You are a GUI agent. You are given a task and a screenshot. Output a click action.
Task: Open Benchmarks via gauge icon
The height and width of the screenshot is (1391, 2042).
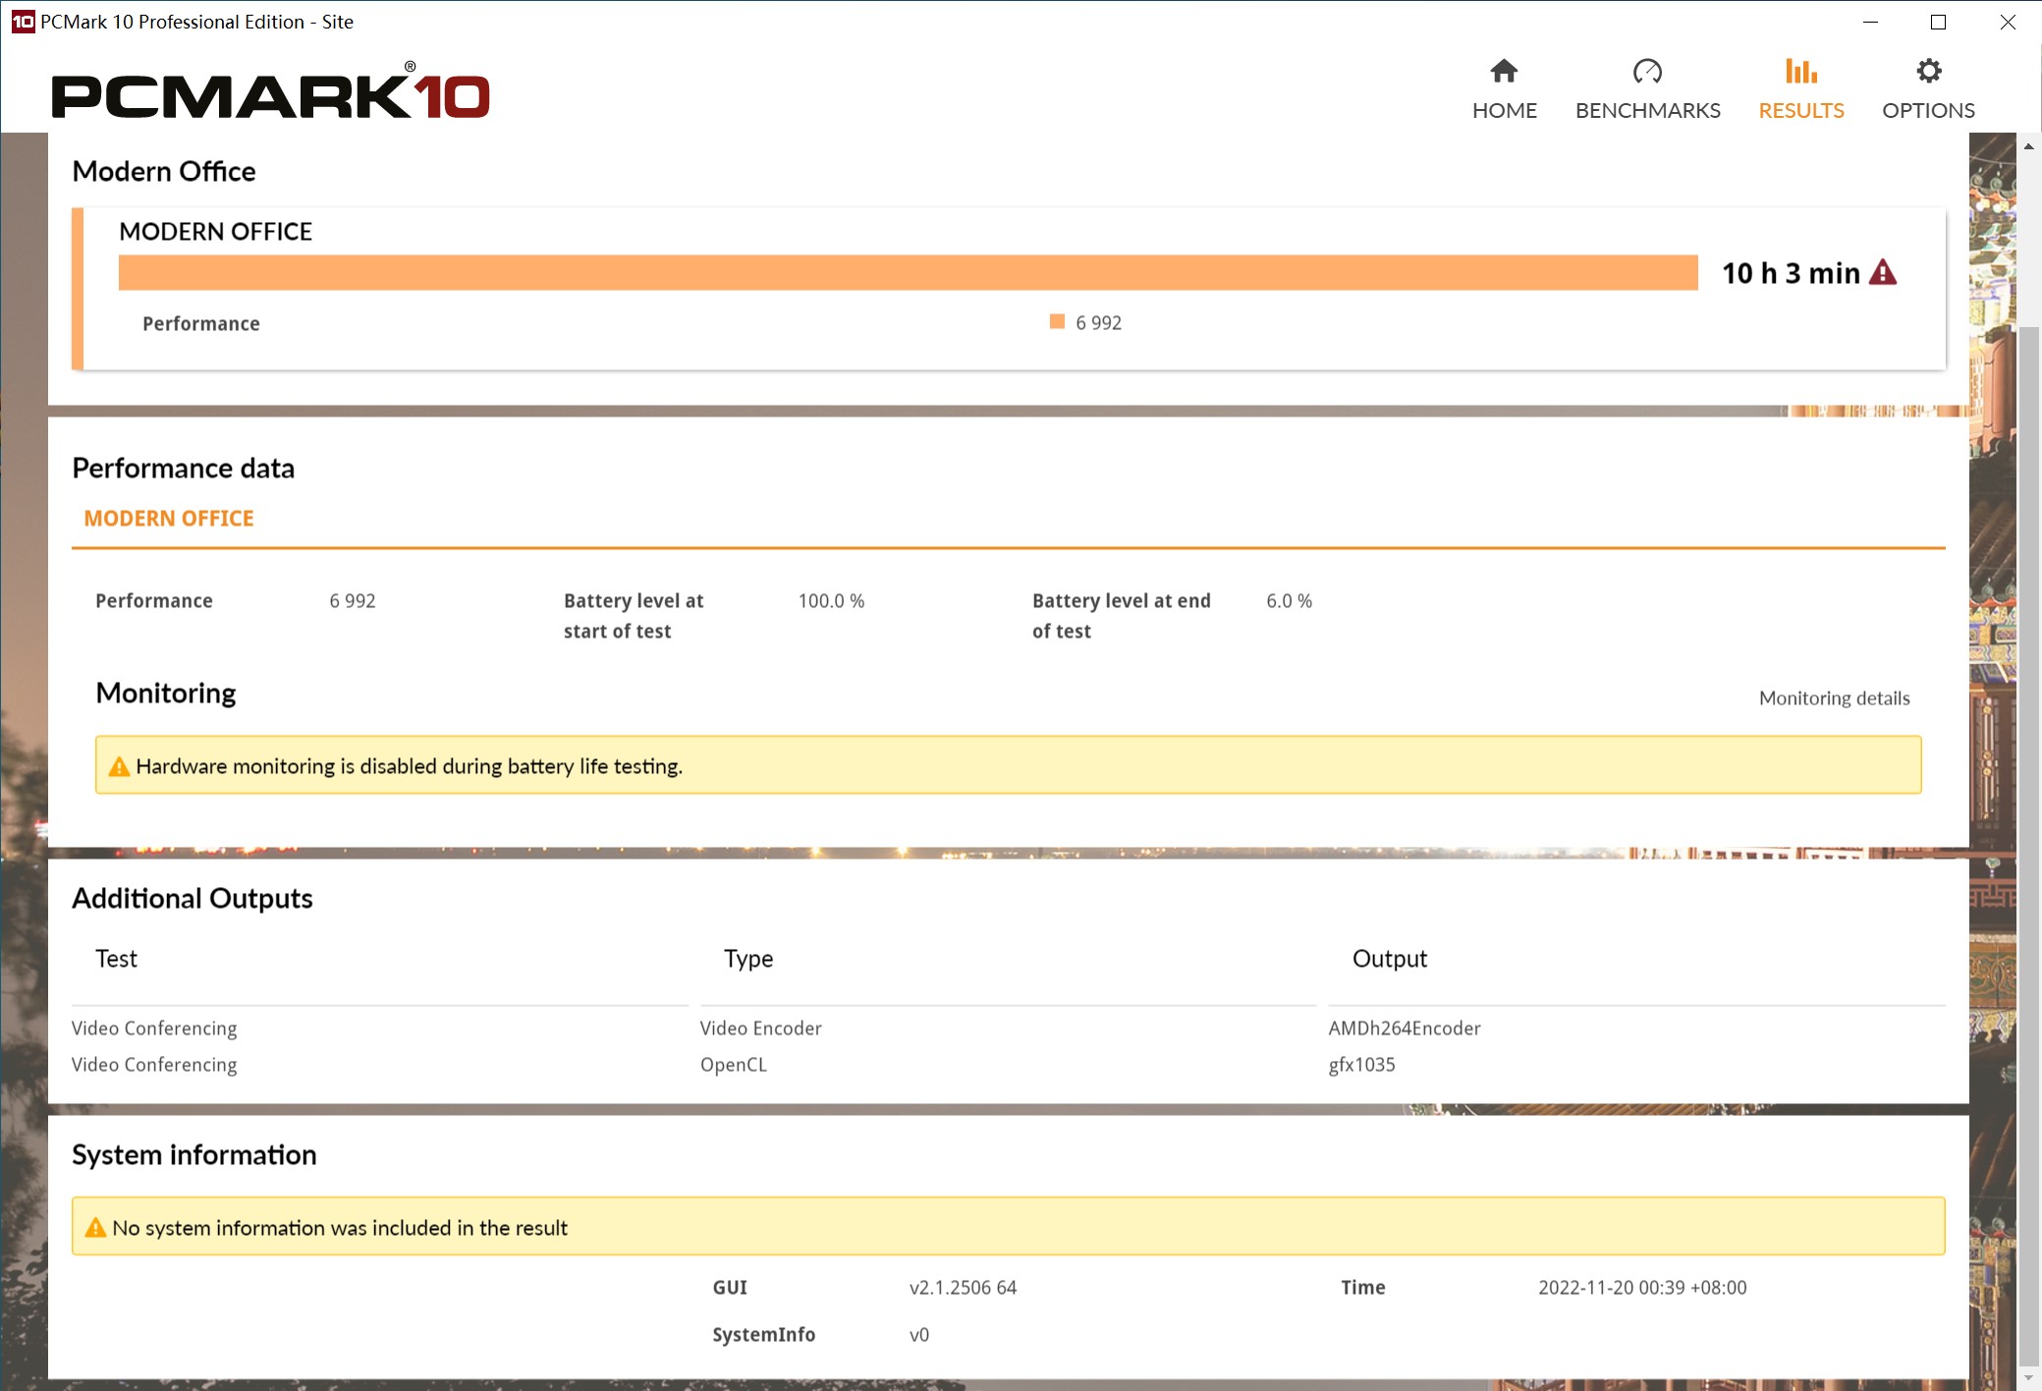1647,72
